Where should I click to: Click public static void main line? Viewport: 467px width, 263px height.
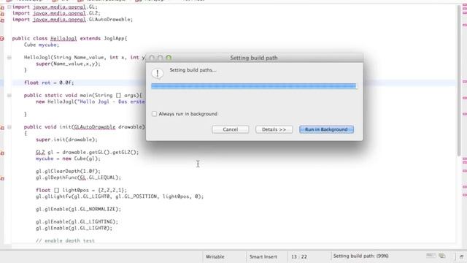pos(83,96)
